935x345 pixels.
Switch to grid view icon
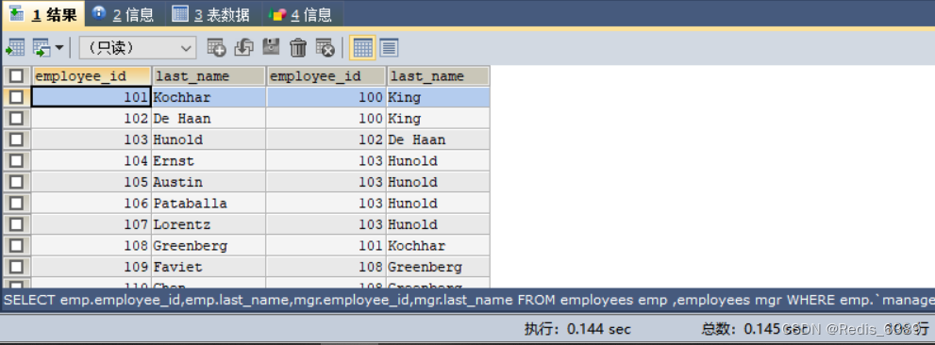point(362,48)
